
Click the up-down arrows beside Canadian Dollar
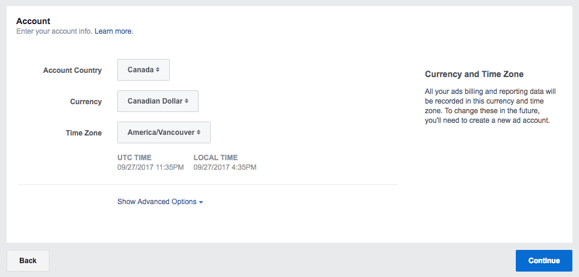pos(187,101)
